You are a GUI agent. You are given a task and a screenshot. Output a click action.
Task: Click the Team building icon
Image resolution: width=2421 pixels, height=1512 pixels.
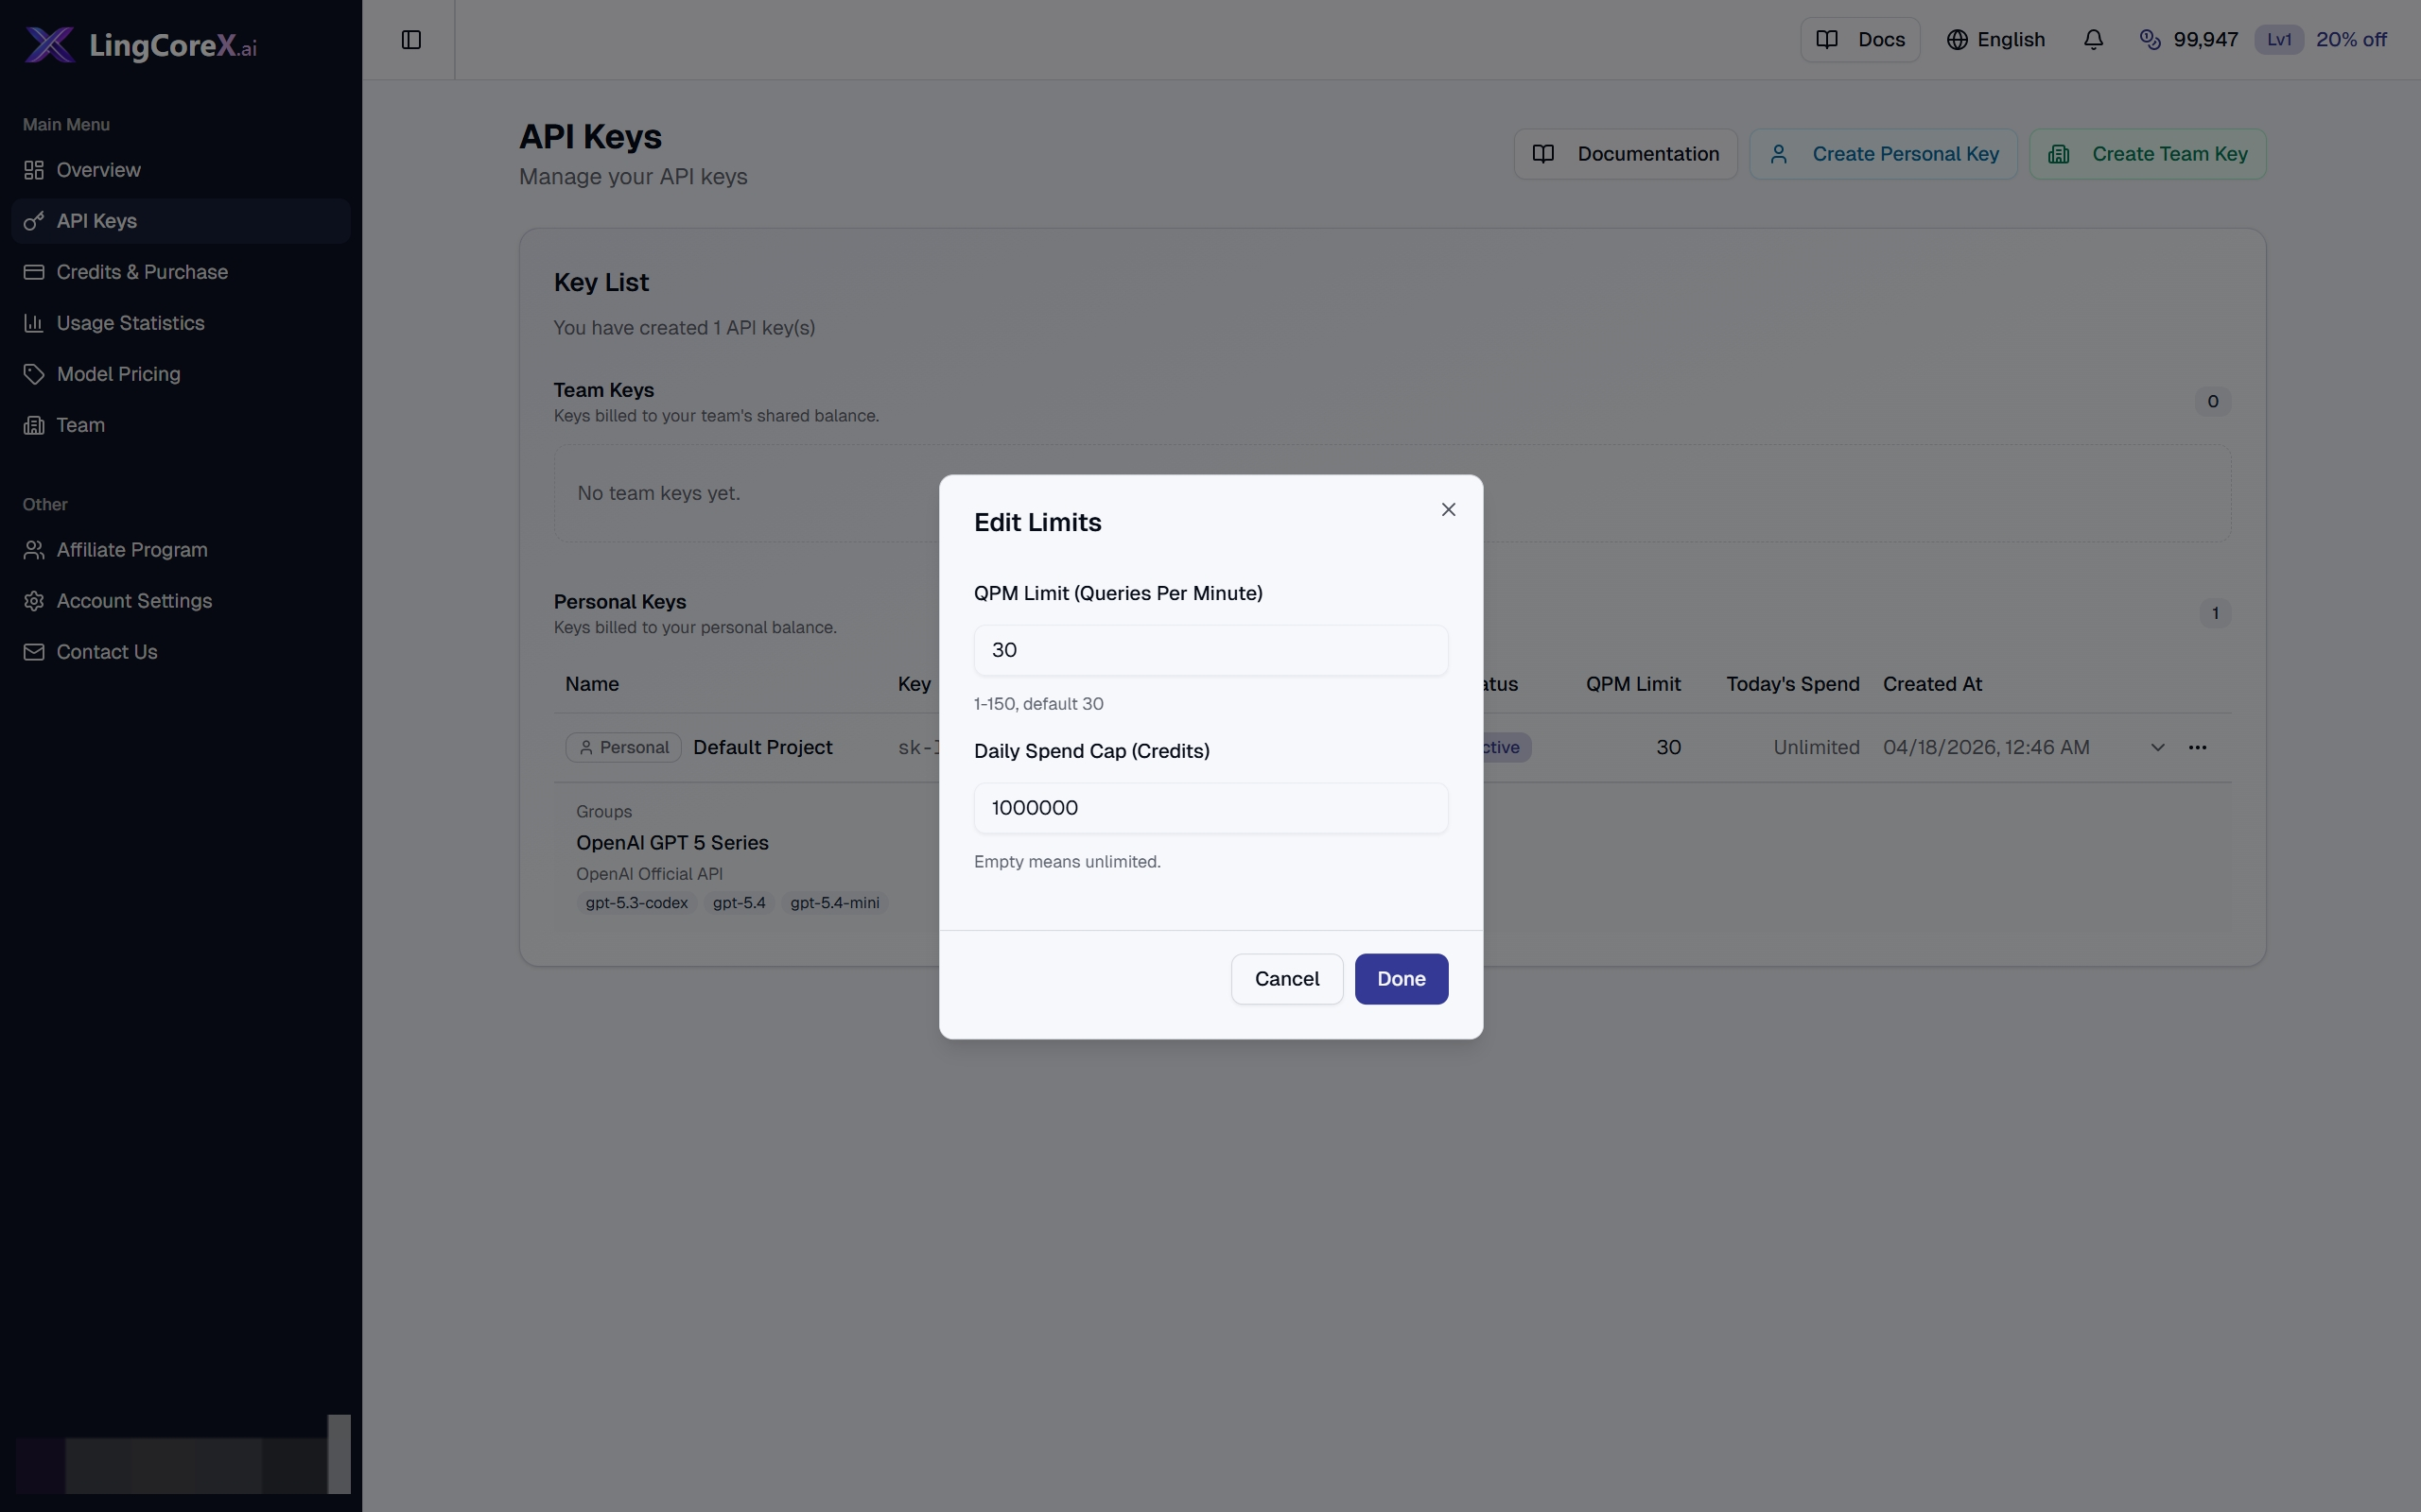pyautogui.click(x=34, y=425)
